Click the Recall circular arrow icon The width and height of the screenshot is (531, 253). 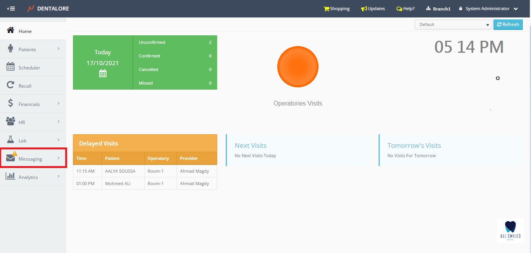(10, 85)
